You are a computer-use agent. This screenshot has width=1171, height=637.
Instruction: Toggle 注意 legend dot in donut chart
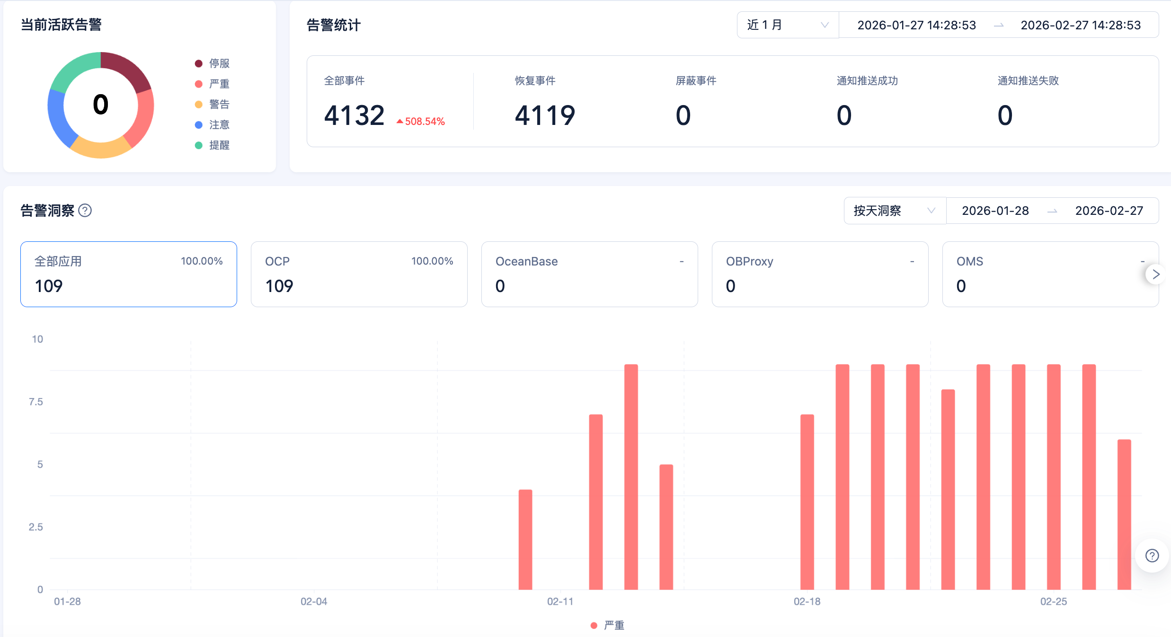tap(199, 125)
